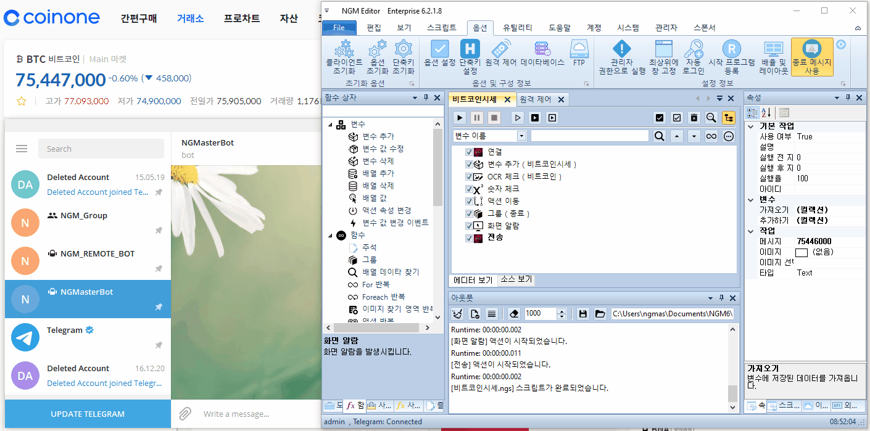The width and height of the screenshot is (870, 431).
Task: Open 배율 및 레이아웃 settings
Action: tap(774, 57)
